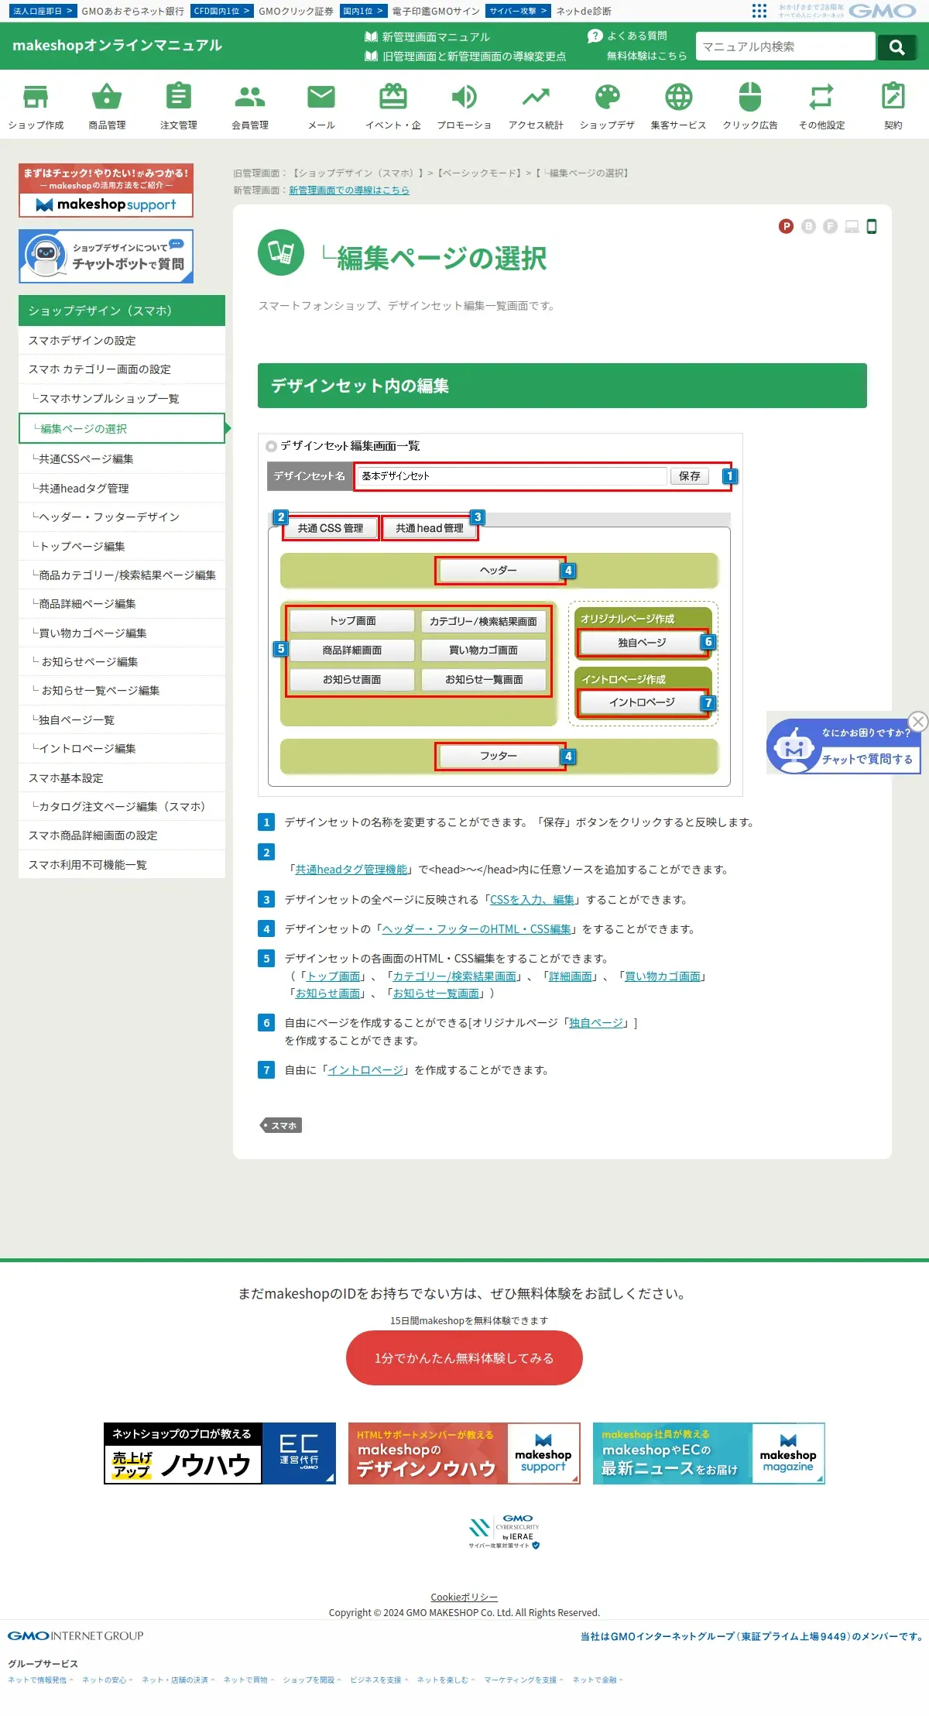Open よくある質問 link
The height and width of the screenshot is (1716, 929).
click(628, 36)
